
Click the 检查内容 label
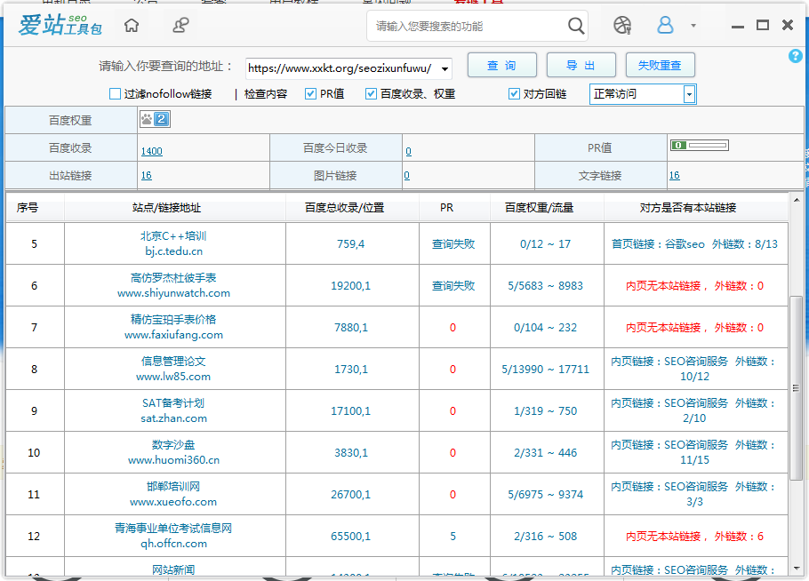(266, 94)
